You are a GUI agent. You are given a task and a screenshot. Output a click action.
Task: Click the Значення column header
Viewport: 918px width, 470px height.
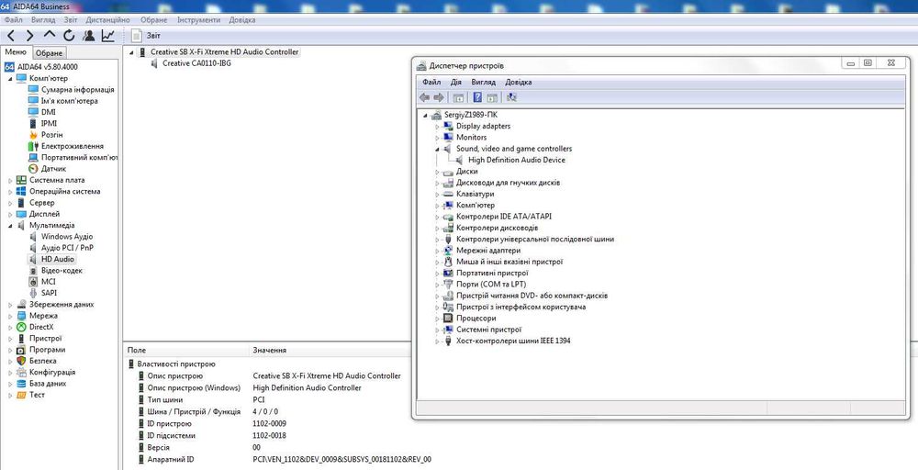(x=269, y=350)
